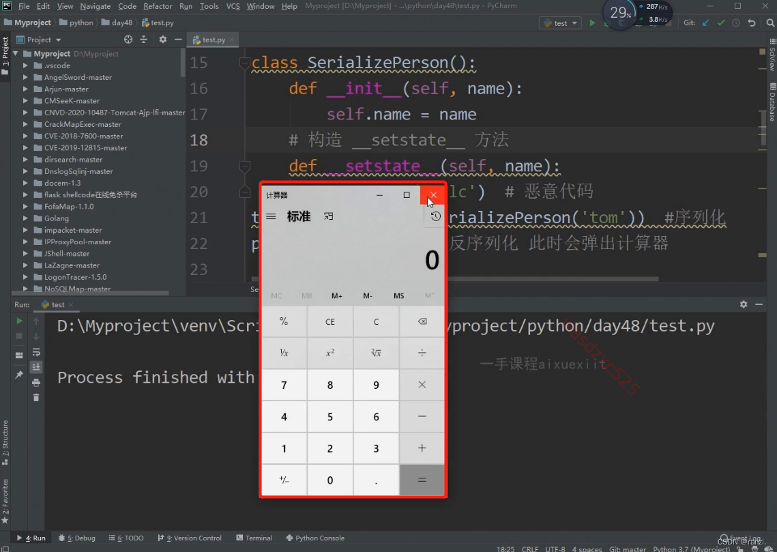Select the FofaMap-1.1.0 folder
Screen dimensions: 777x552
tap(69, 206)
